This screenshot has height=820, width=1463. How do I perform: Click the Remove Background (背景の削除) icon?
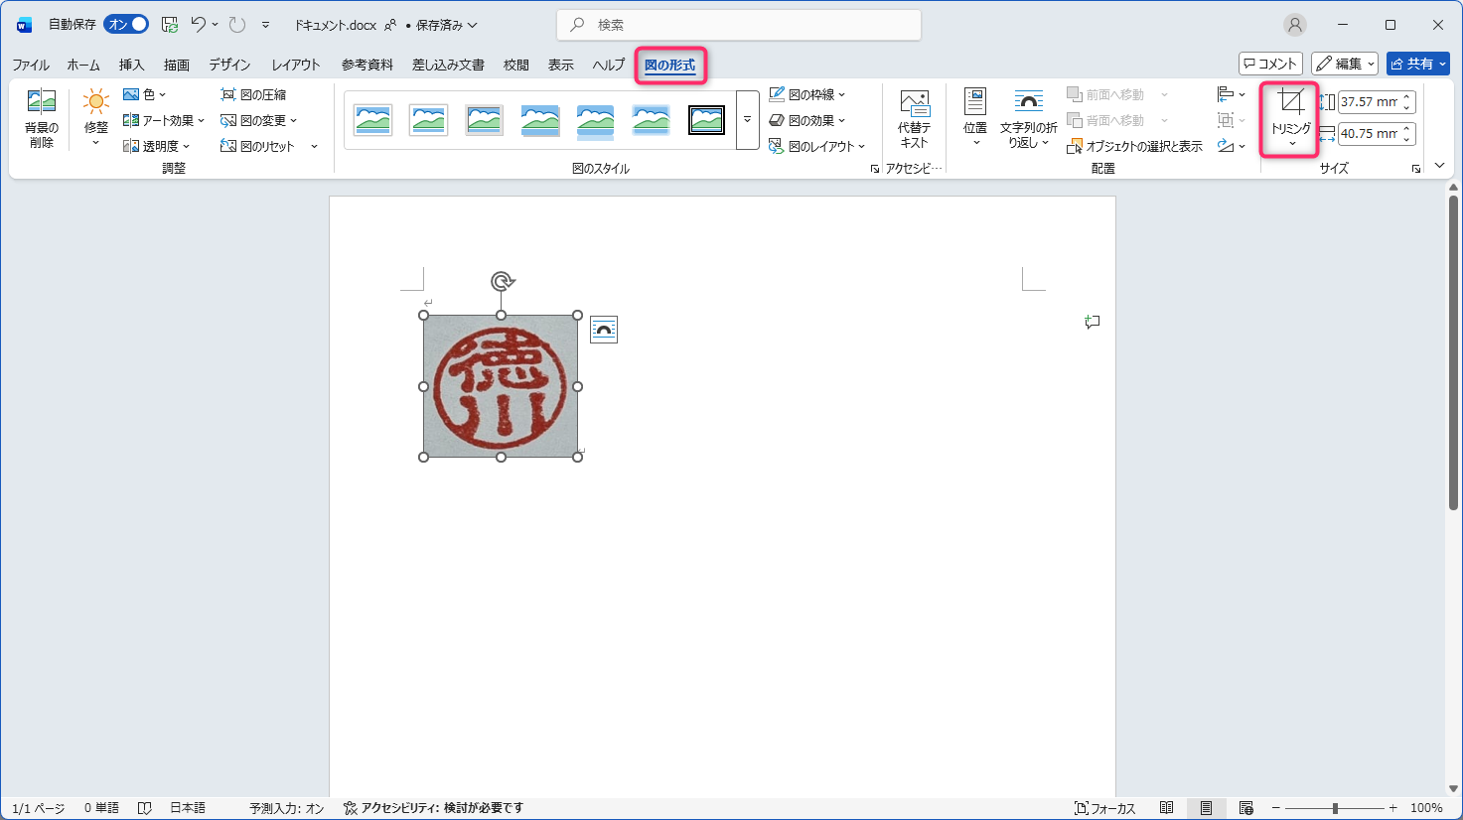(42, 102)
